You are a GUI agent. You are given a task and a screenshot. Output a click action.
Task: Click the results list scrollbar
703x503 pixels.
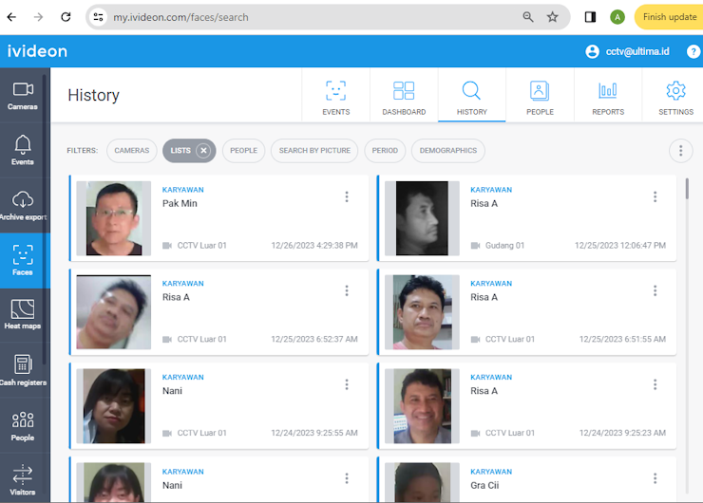pos(687,189)
